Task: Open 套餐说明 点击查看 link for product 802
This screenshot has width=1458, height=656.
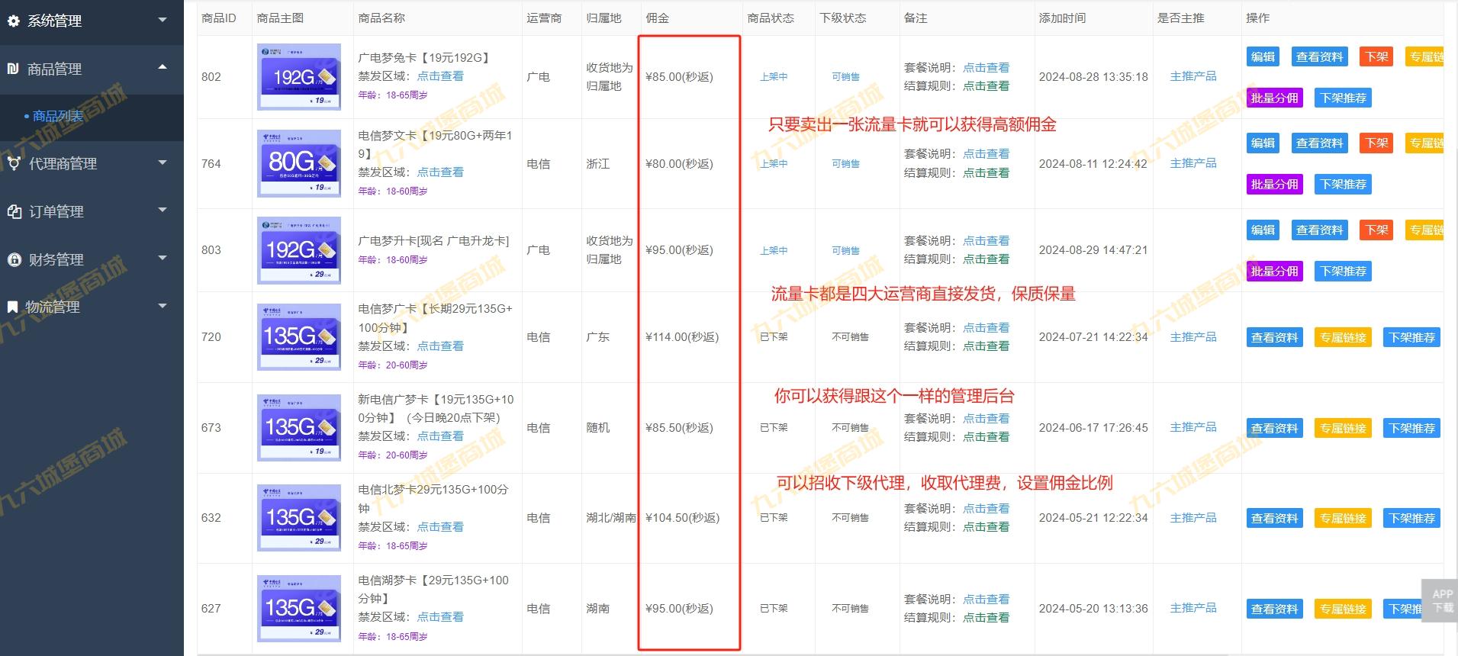Action: click(x=986, y=67)
